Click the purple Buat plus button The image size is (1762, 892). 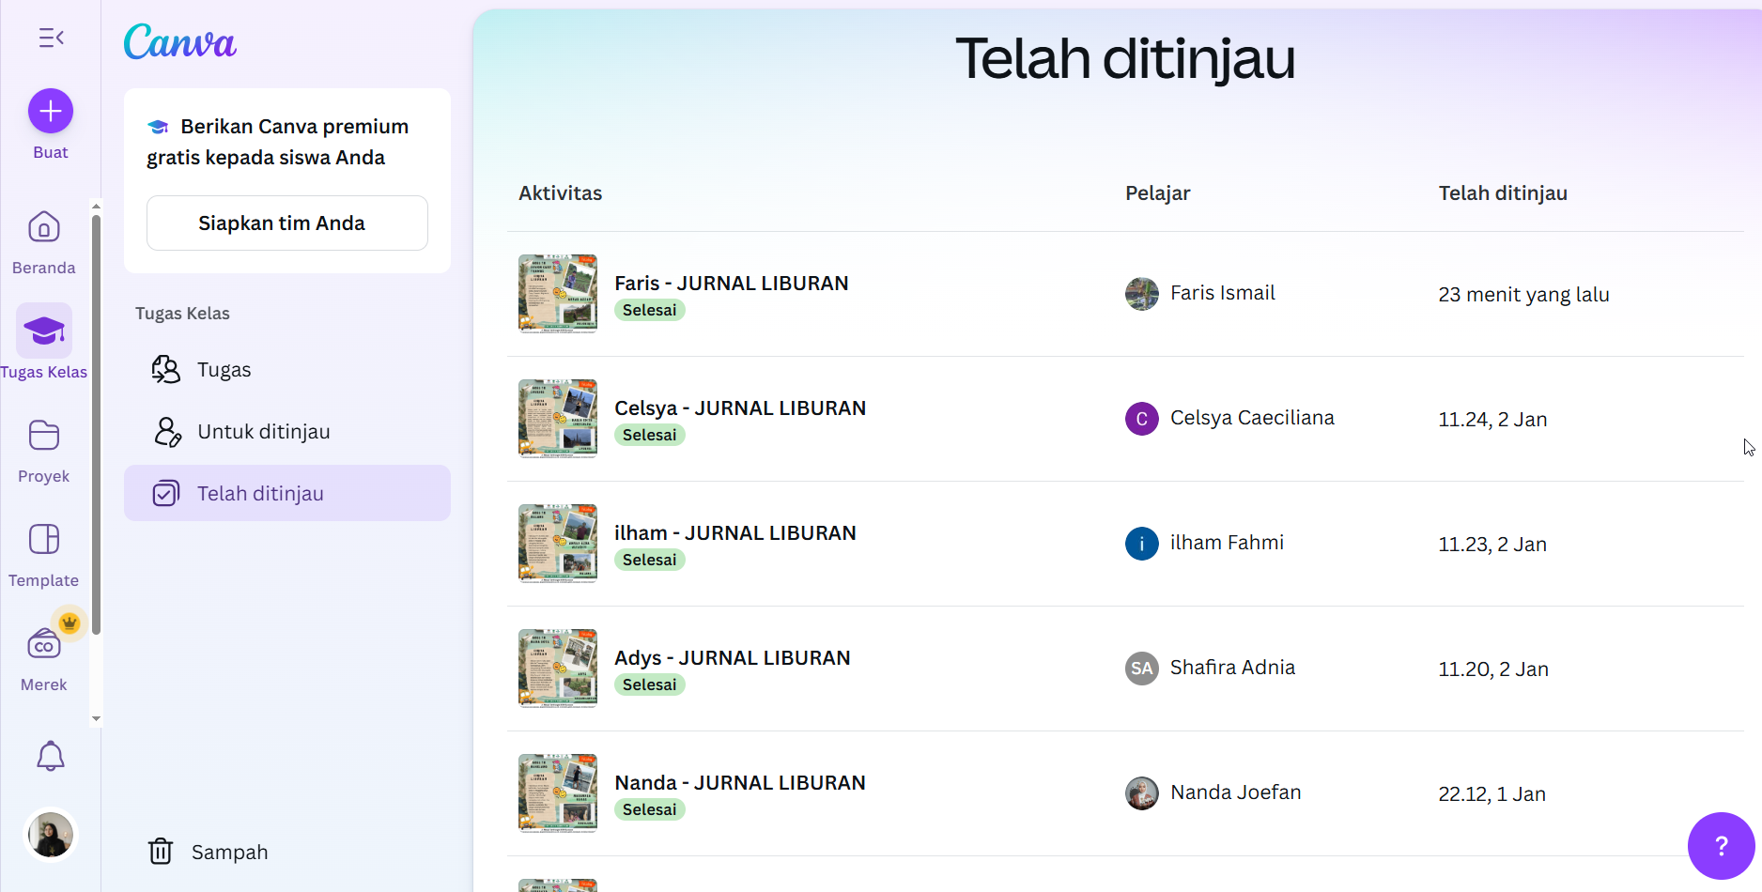51,112
